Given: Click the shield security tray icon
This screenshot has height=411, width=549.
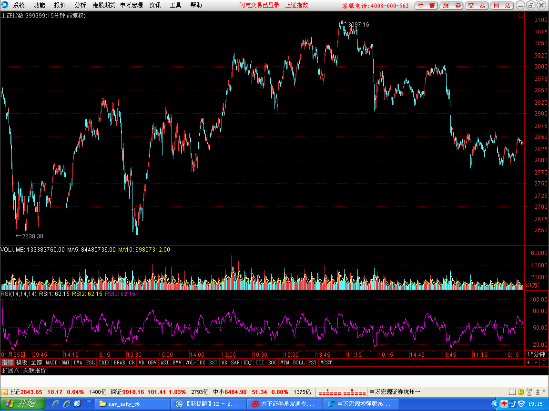Looking at the screenshot, I should pyautogui.click(x=521, y=404).
